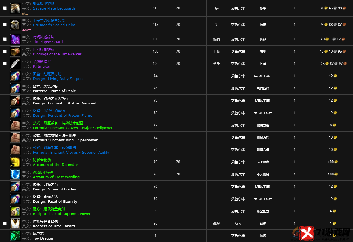
Task: Follow the Arcanum of the Defender link
Action: [55, 165]
